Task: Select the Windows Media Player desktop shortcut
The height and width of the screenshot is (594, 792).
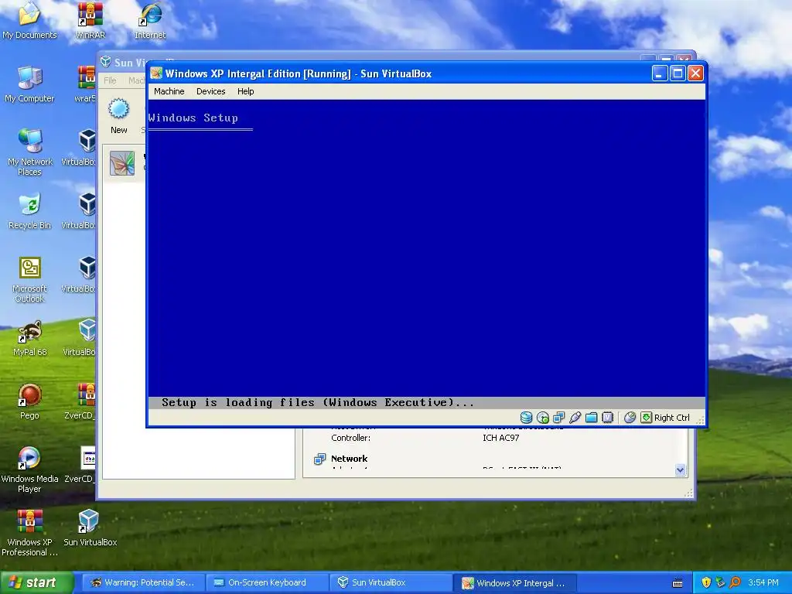Action: pyautogui.click(x=29, y=469)
